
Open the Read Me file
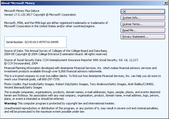143,30
